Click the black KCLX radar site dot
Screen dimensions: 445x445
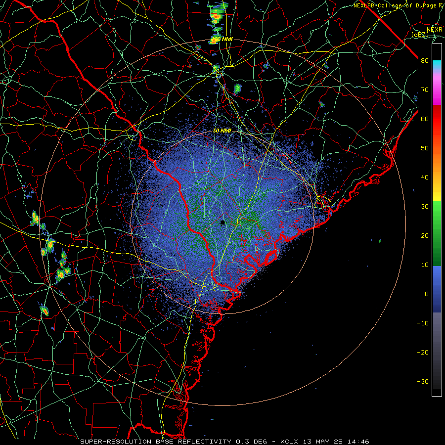tap(223, 222)
